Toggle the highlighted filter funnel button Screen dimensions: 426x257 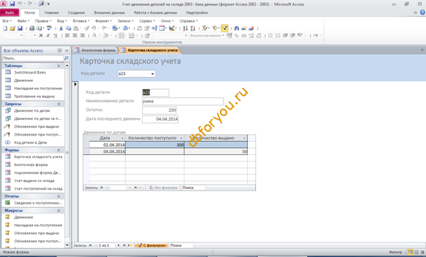click(x=225, y=28)
